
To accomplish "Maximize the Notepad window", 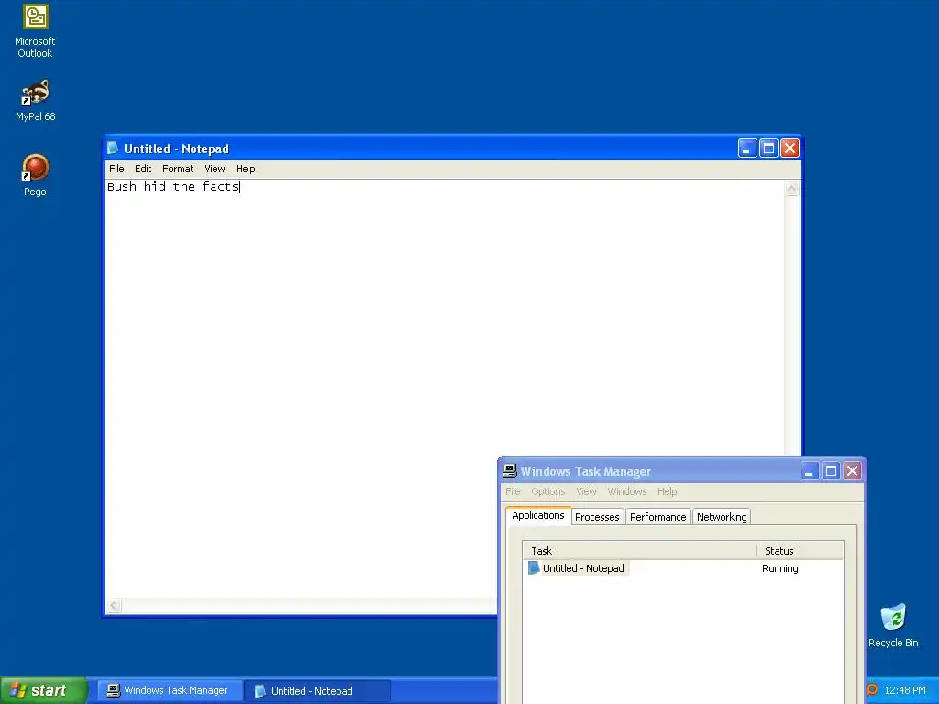I will click(769, 148).
